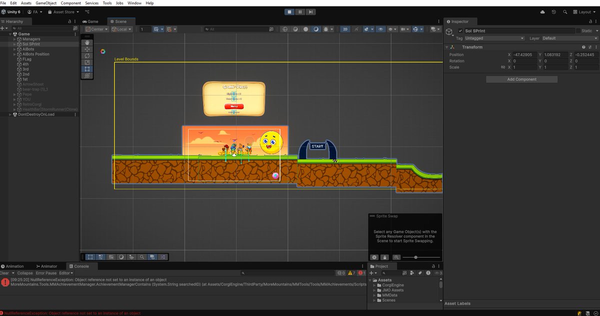Toggle Collapse in the Console
This screenshot has width=600, height=316.
(x=25, y=273)
